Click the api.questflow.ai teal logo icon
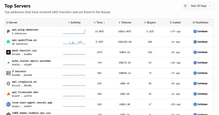 [x=8, y=42]
